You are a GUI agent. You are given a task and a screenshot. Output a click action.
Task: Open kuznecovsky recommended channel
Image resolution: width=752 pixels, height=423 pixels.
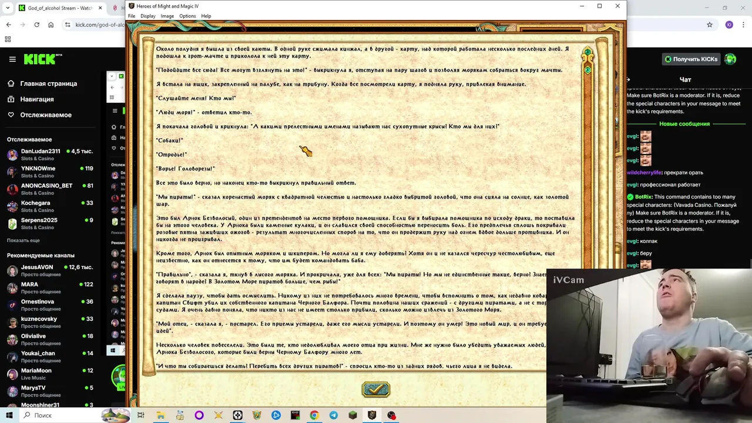click(50, 322)
